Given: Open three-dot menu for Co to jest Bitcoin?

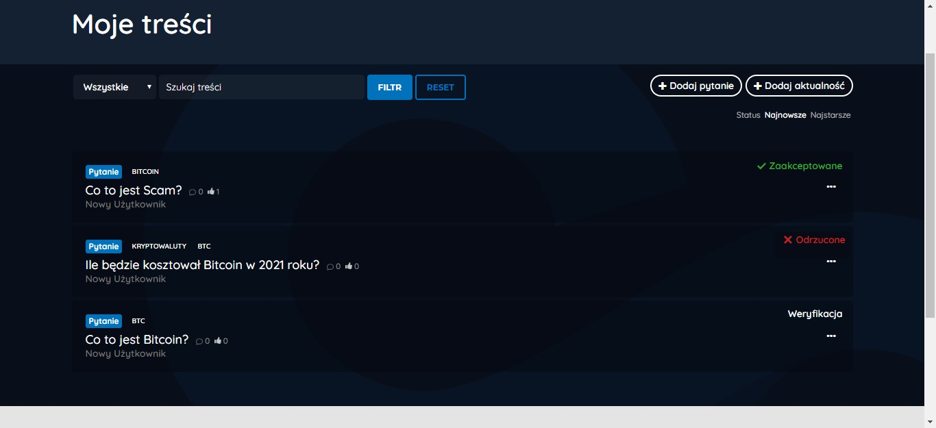Looking at the screenshot, I should click(x=831, y=336).
